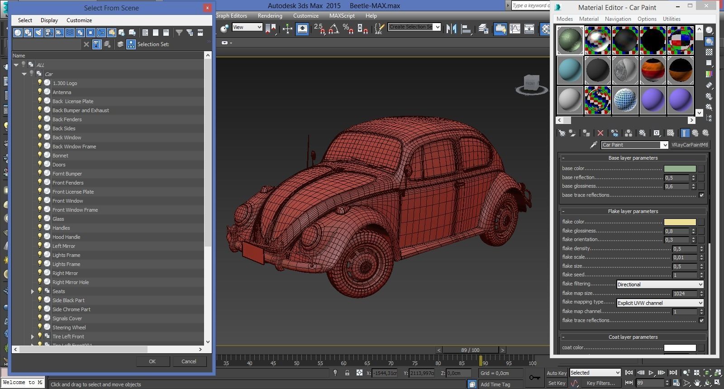Open the Select menu in dialog

25,20
